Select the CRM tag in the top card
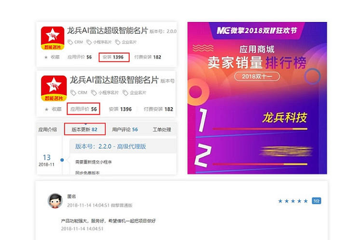This screenshot has width=361, height=240. 75,42
